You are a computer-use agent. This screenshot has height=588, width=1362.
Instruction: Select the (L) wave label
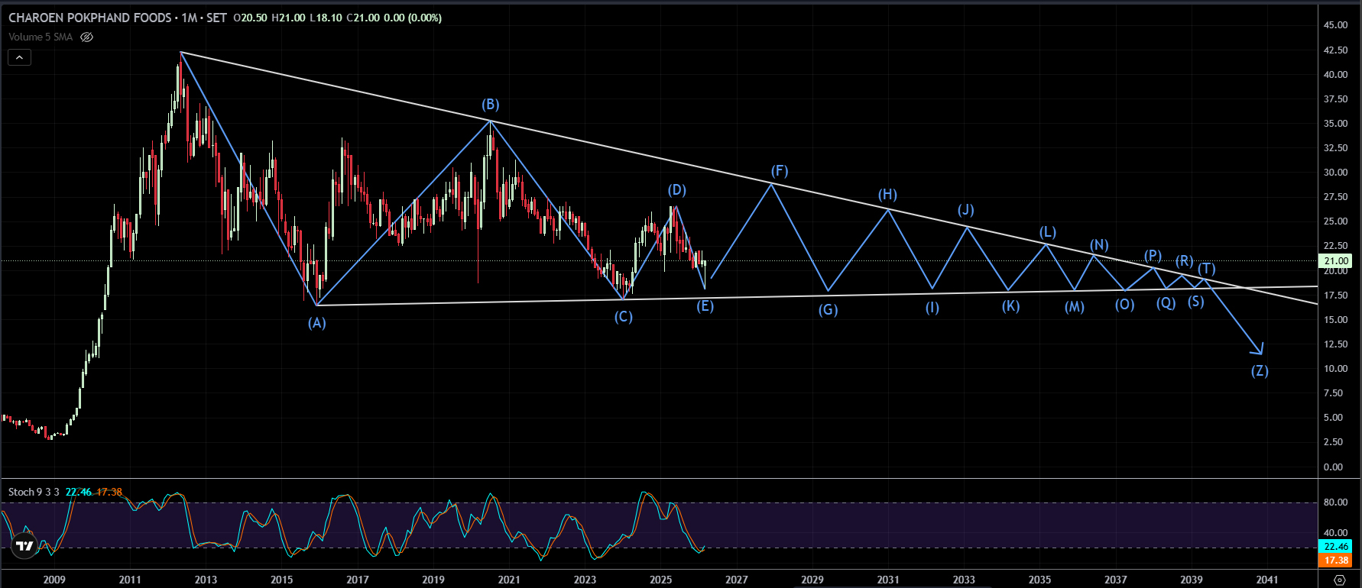pos(1048,232)
